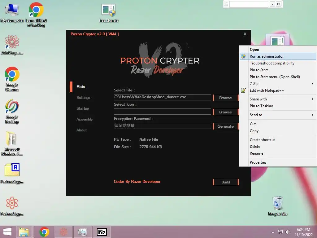
Task: Expand the 7-Zip submenu
Action: (x=278, y=84)
